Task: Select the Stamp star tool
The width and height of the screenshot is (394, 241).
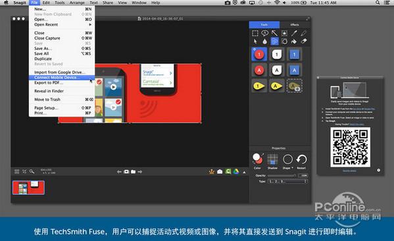Action: [284, 33]
